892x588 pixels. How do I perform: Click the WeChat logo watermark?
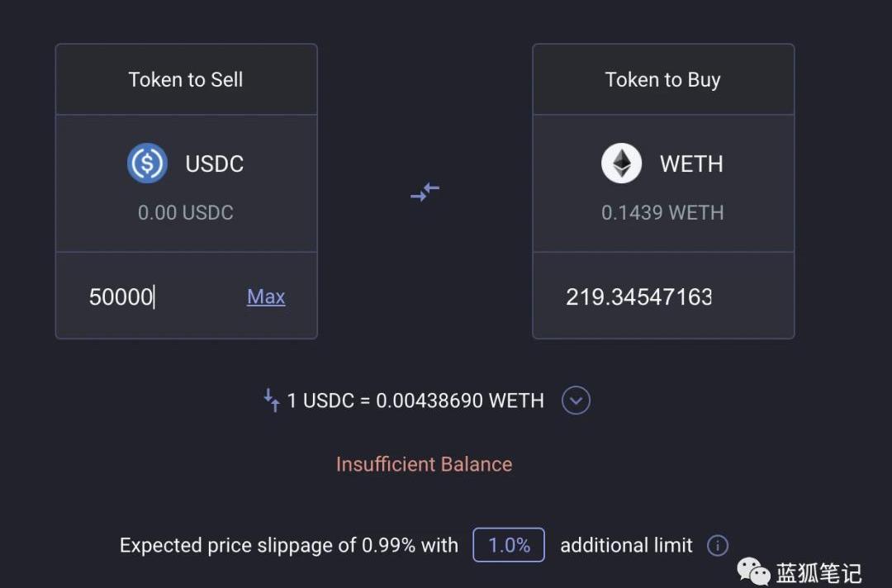(x=753, y=571)
